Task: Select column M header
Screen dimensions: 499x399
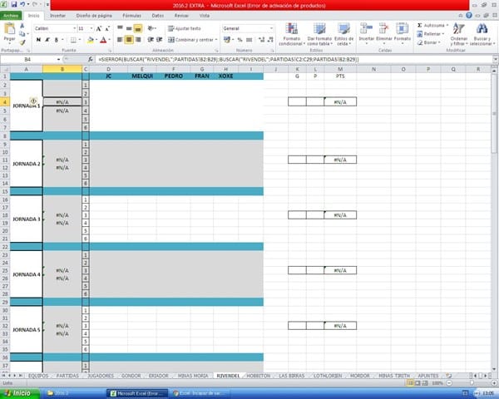Action: 340,69
